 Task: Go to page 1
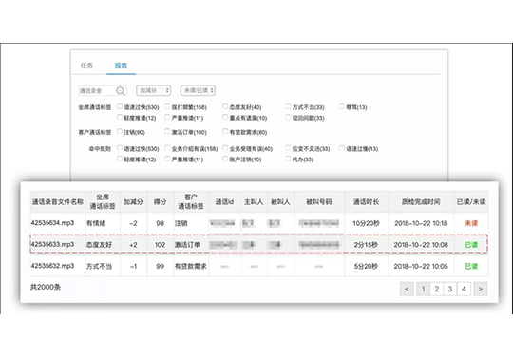(x=423, y=289)
